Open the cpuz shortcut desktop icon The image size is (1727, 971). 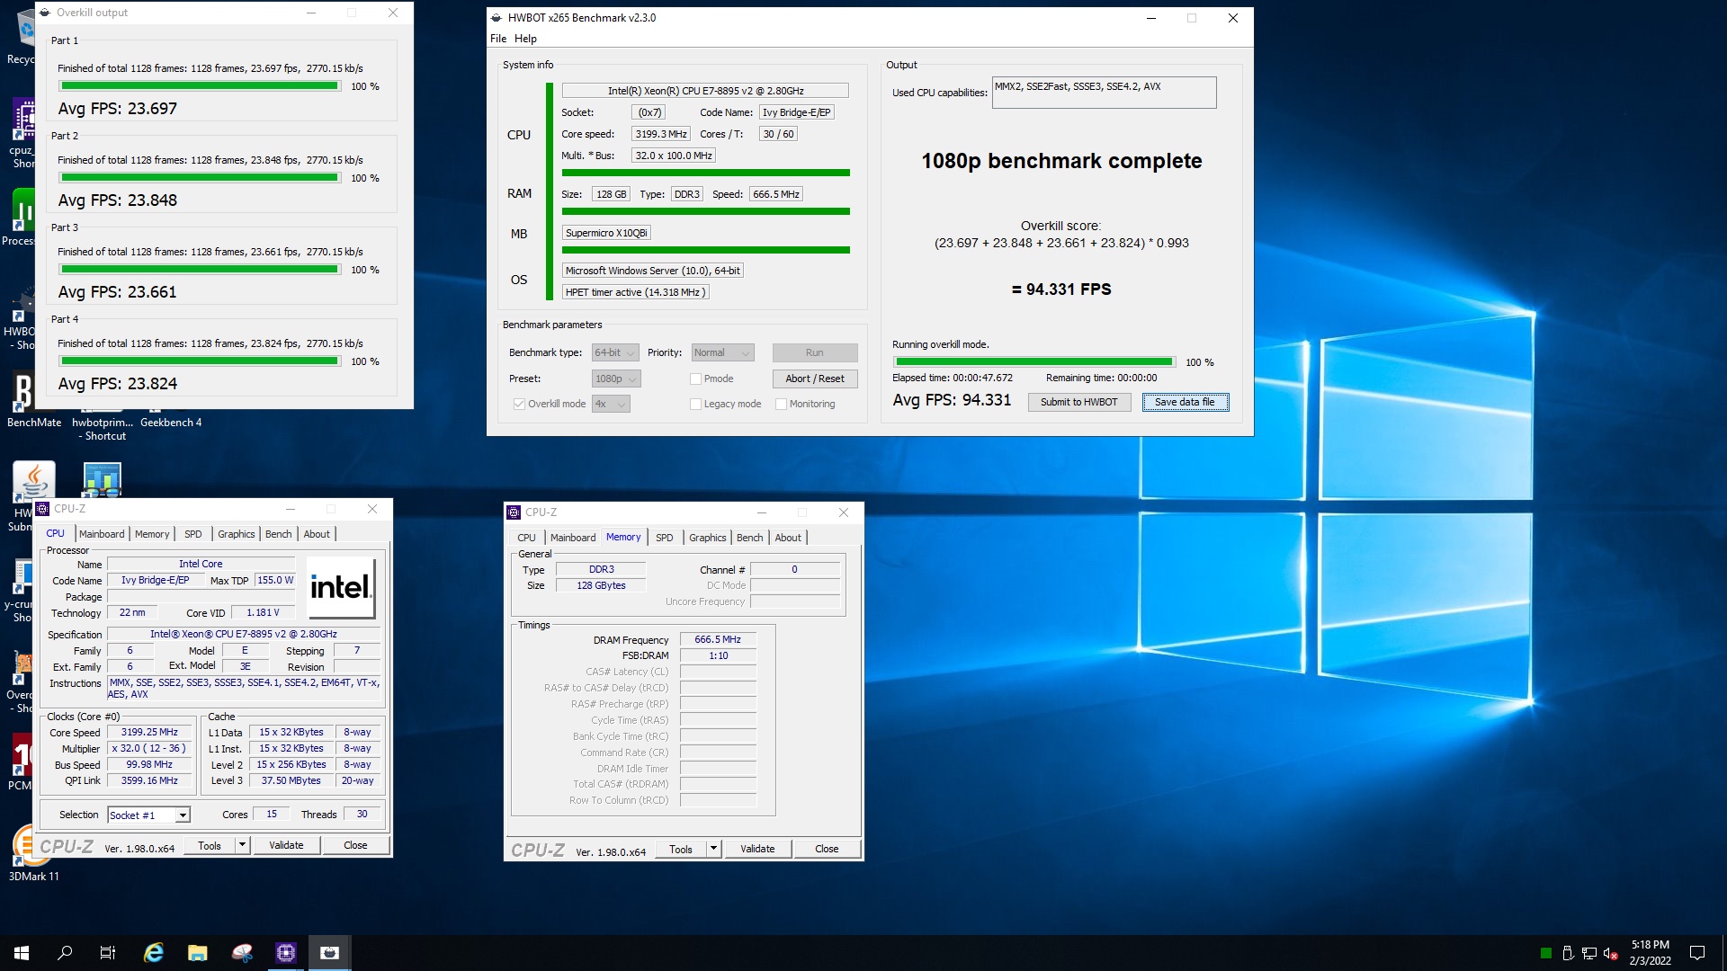(x=22, y=133)
